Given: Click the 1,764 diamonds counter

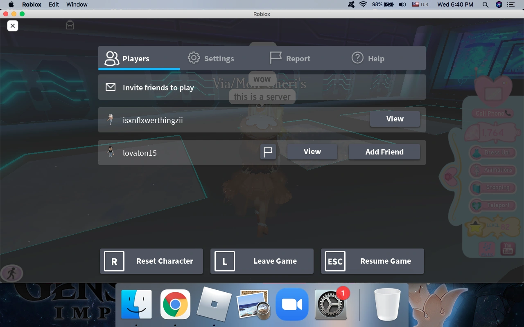Looking at the screenshot, I should click(493, 133).
